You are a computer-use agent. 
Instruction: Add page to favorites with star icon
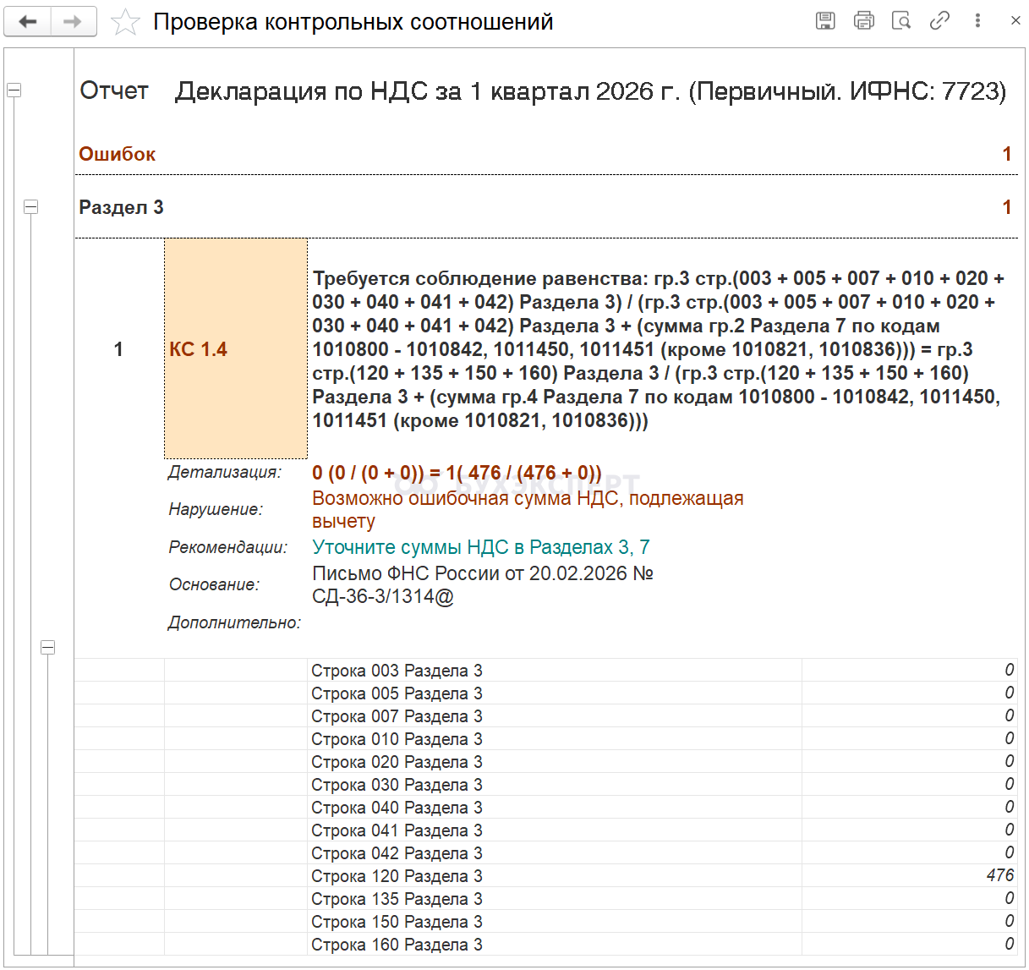coord(125,22)
